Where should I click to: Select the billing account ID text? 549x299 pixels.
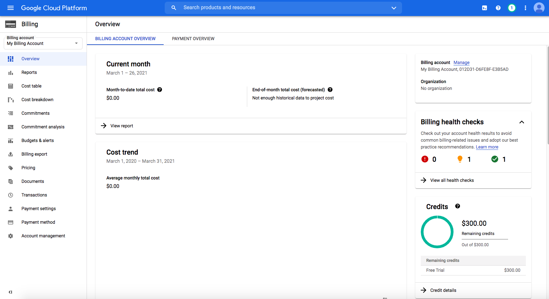point(484,69)
